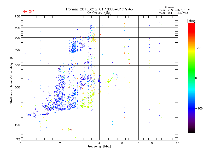
Task: Click the 'Frequency [MHz]' axis label
Action: tap(99, 147)
